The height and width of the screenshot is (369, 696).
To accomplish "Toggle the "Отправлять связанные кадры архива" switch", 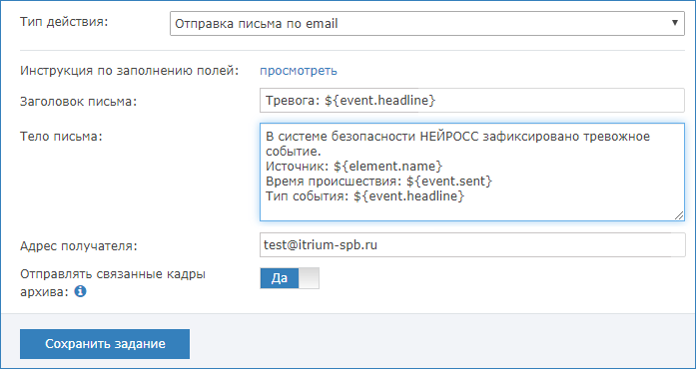I will [x=290, y=278].
